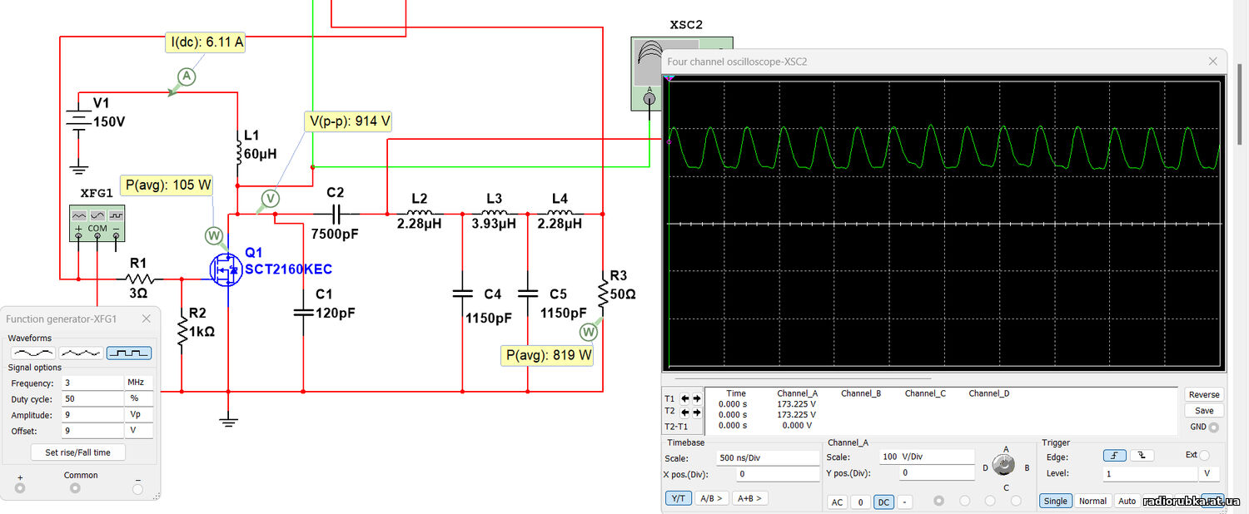This screenshot has width=1249, height=514.
Task: Switch trigger mode to Normal
Action: coord(1092,501)
